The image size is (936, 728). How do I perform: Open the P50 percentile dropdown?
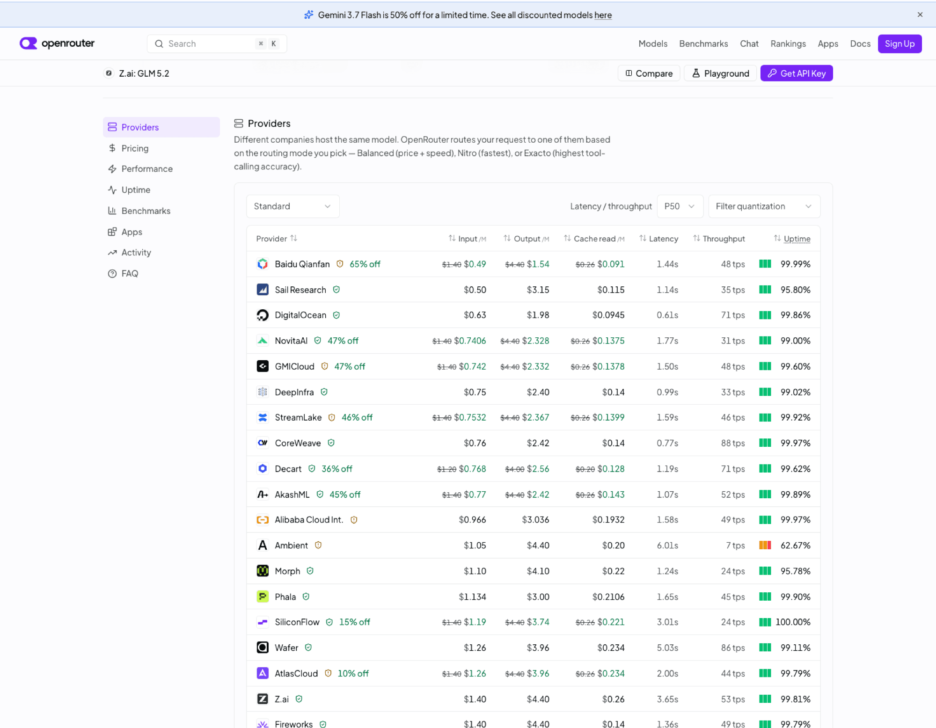pos(680,206)
